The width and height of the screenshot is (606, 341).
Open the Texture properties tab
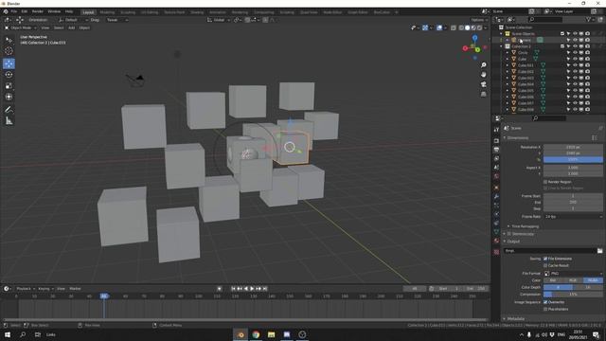pyautogui.click(x=496, y=252)
